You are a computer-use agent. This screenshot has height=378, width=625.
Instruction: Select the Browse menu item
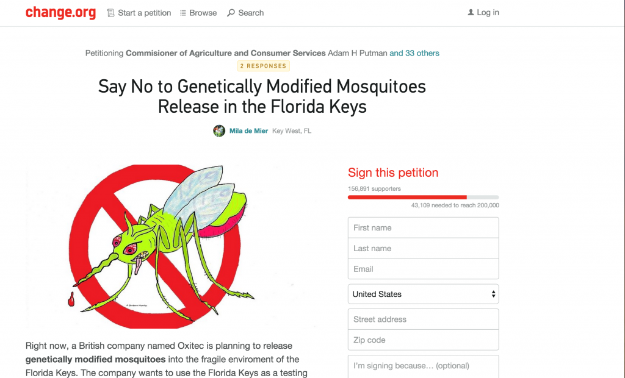(x=198, y=13)
